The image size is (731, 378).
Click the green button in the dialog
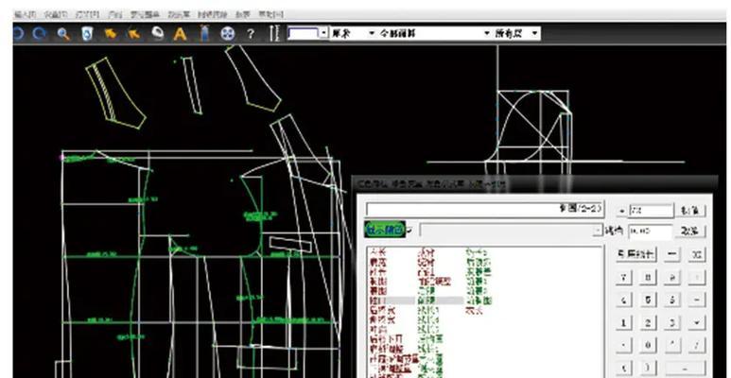coord(385,230)
